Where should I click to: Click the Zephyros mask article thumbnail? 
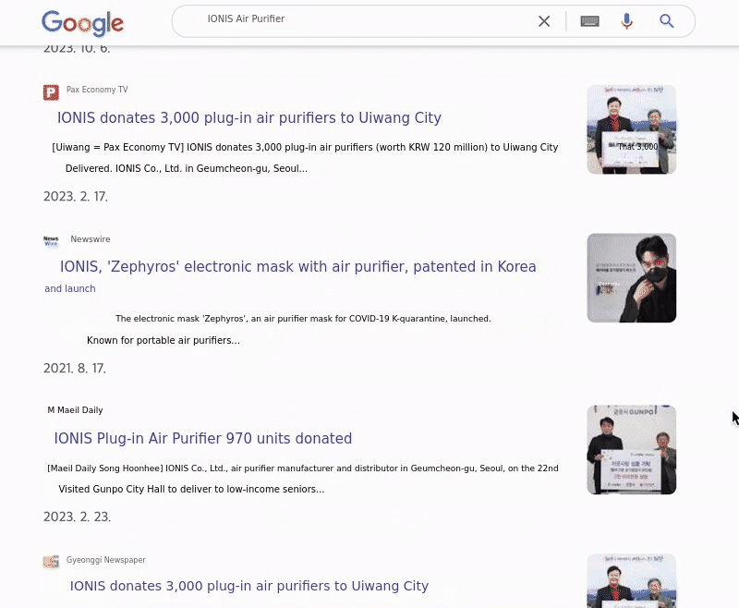point(631,277)
